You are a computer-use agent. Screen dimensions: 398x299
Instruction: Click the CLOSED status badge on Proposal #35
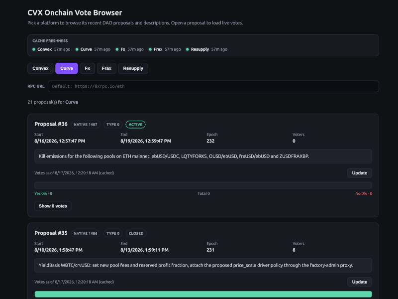(136, 233)
